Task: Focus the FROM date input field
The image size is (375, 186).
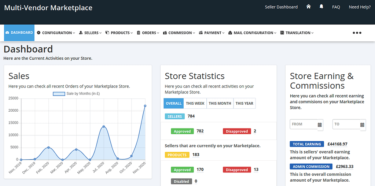Action: click(304, 124)
